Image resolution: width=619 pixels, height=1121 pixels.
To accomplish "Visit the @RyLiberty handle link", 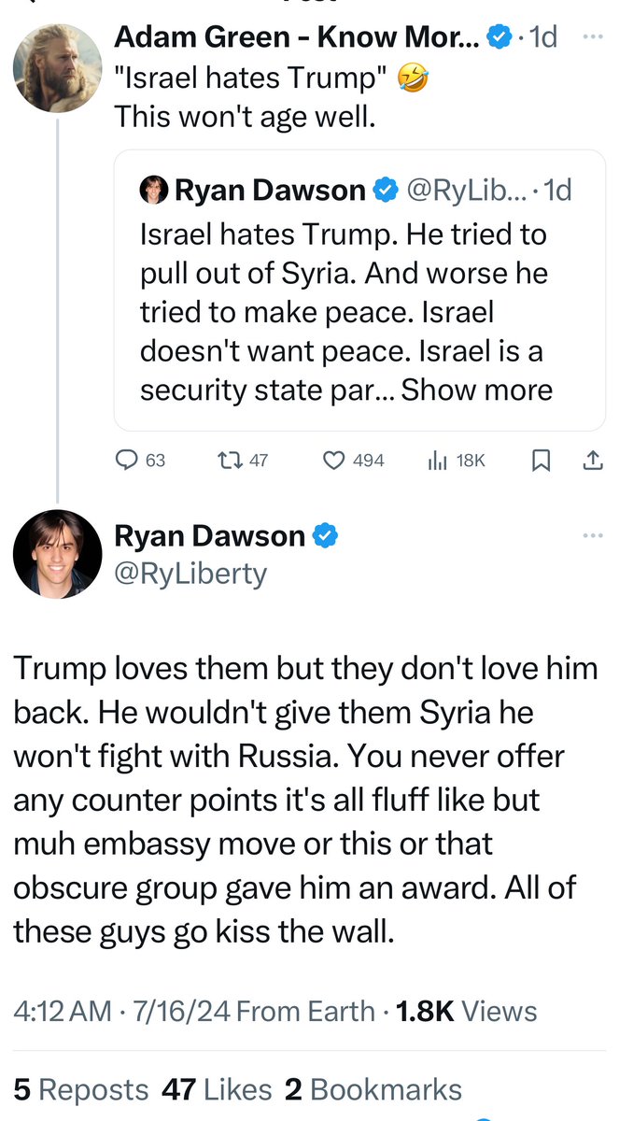I will [190, 573].
